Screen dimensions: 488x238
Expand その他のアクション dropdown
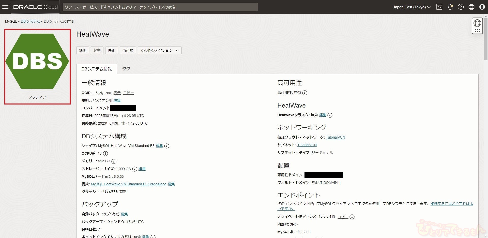point(159,50)
